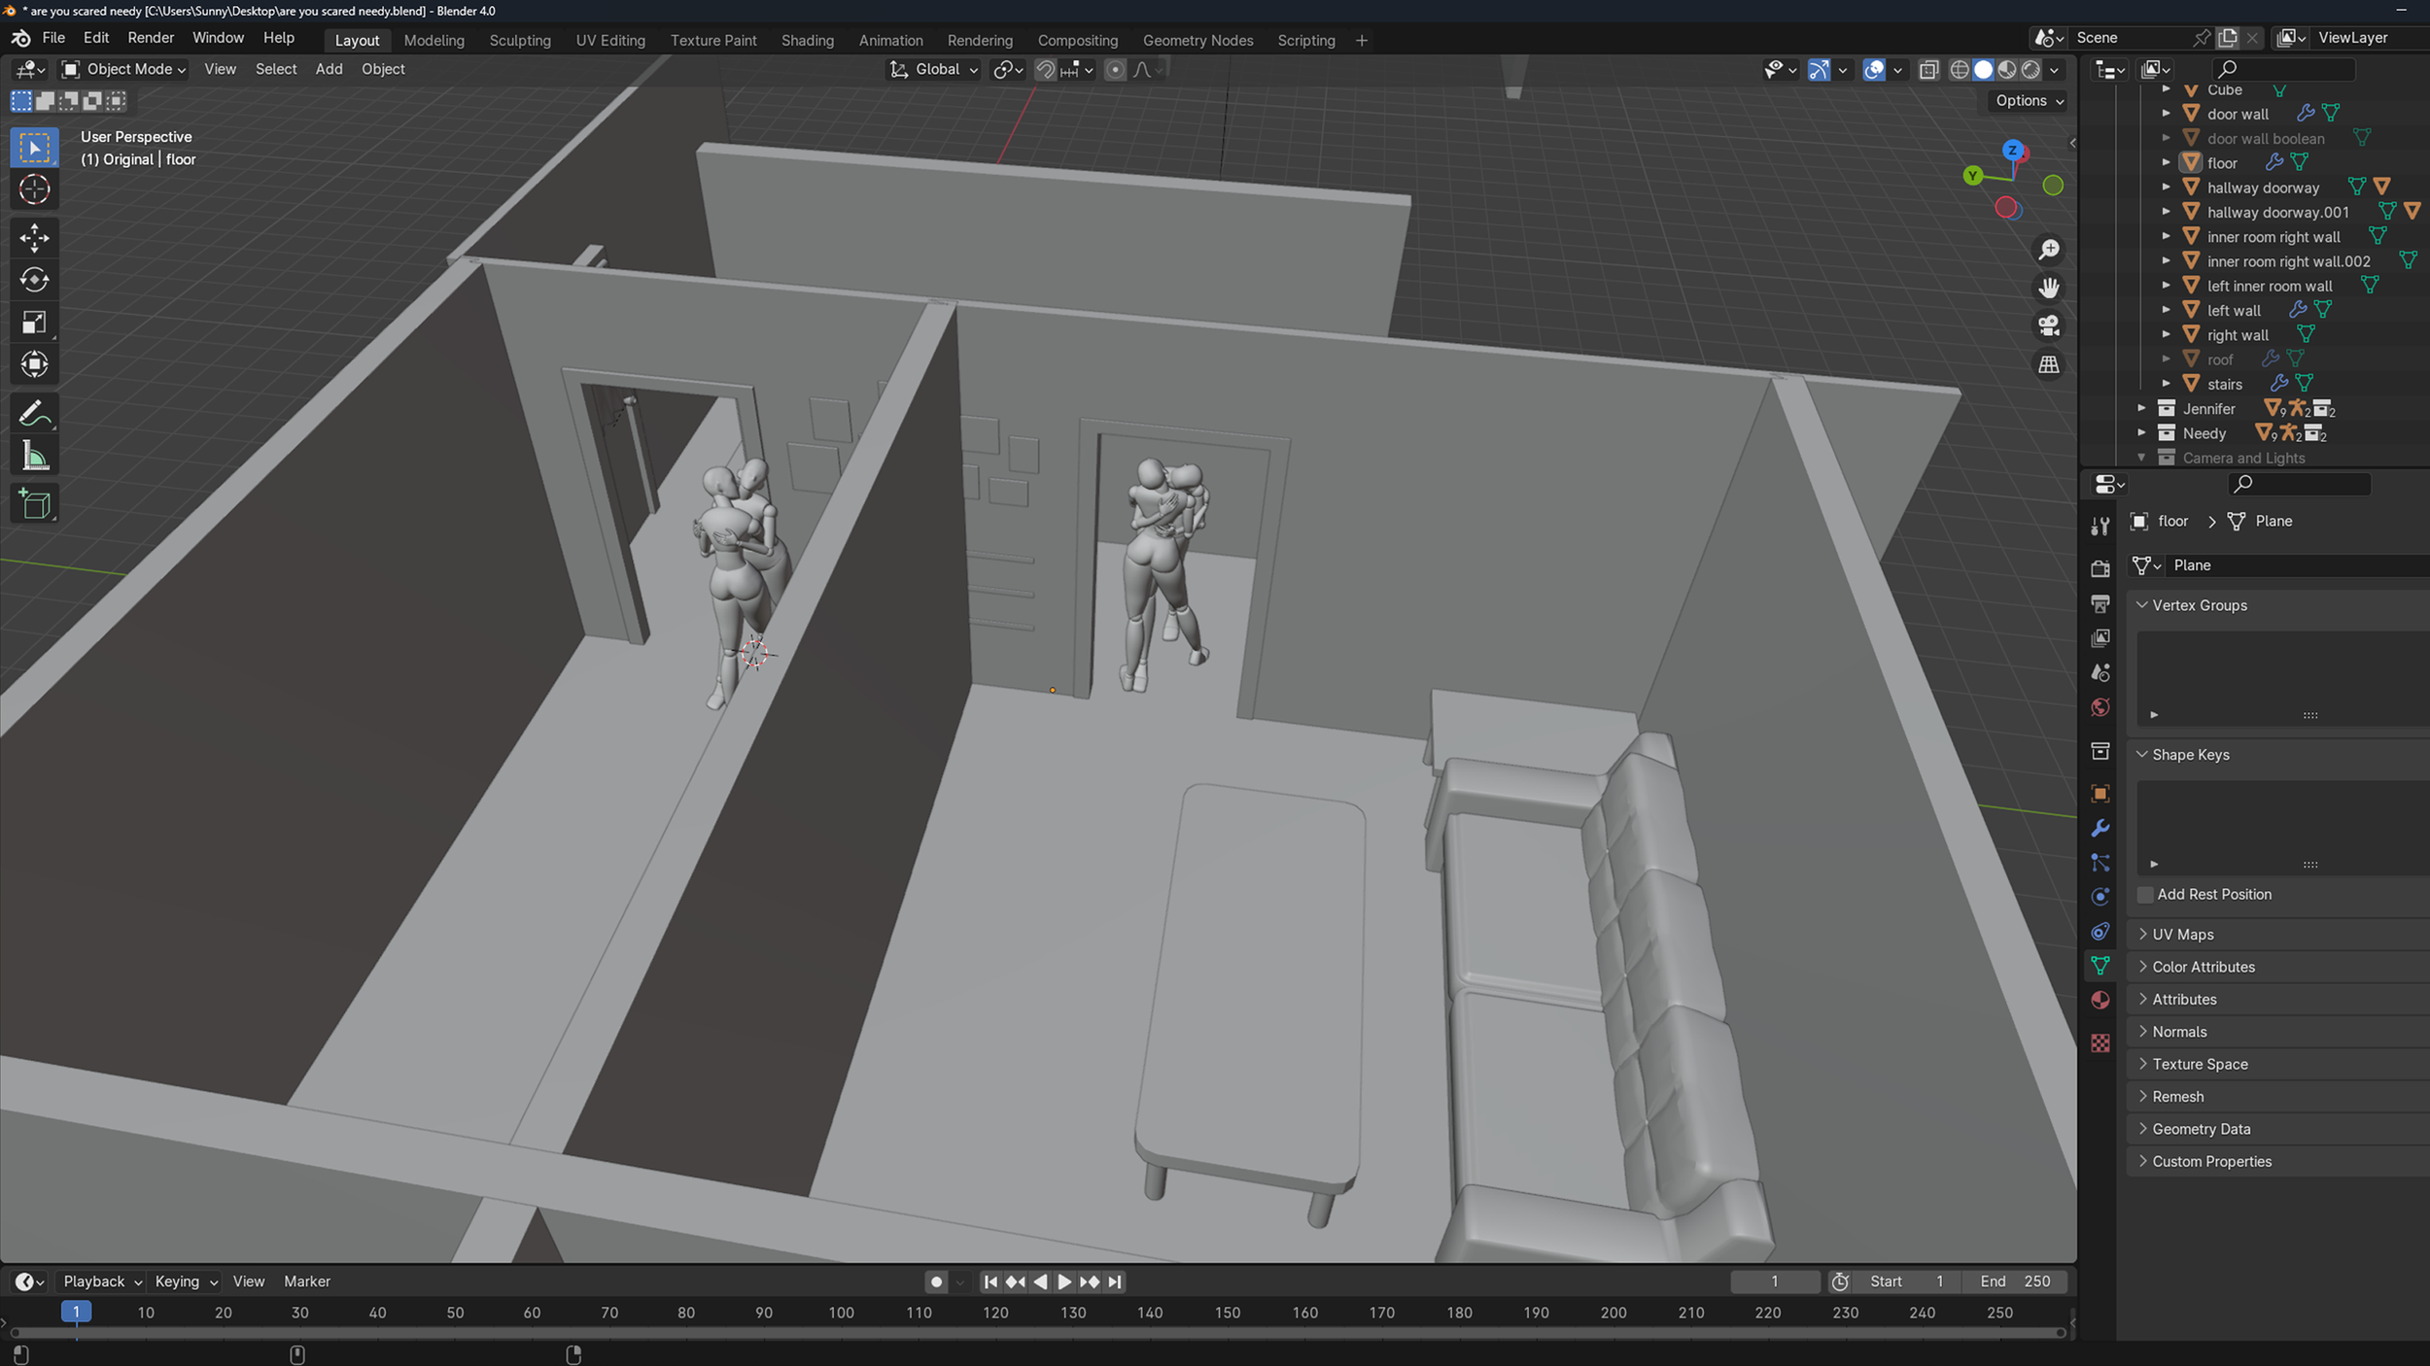Click the timeline horizontal scrollbar
This screenshot has height=1366, width=2430.
[1036, 1333]
